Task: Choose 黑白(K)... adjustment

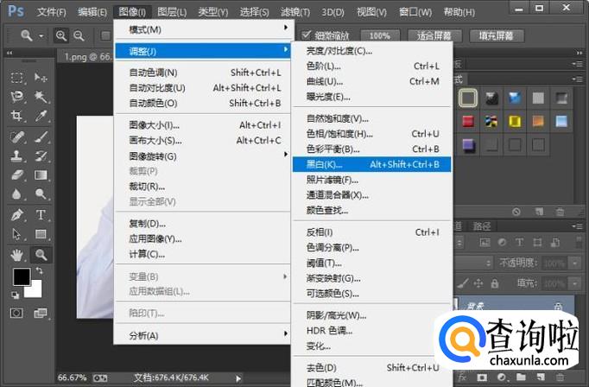Action: point(371,165)
